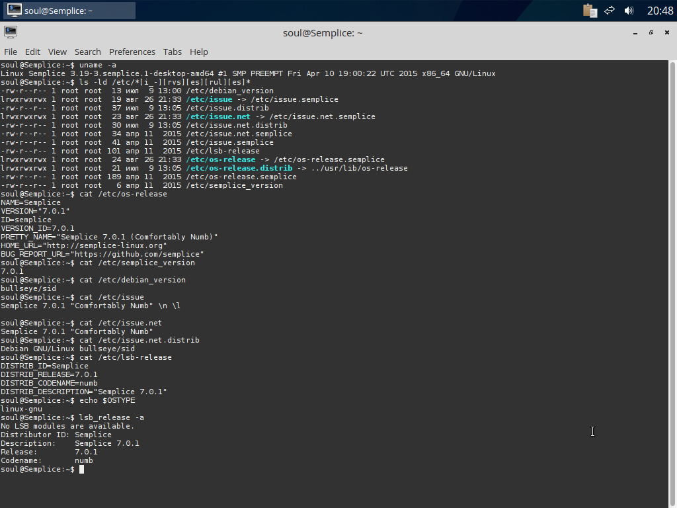Click the /etc/lsb-release listing entry
This screenshot has width=677, height=508.
pyautogui.click(x=223, y=151)
